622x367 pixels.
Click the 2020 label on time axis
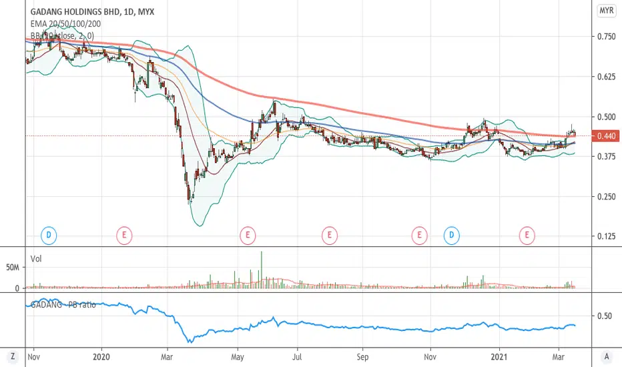101,357
